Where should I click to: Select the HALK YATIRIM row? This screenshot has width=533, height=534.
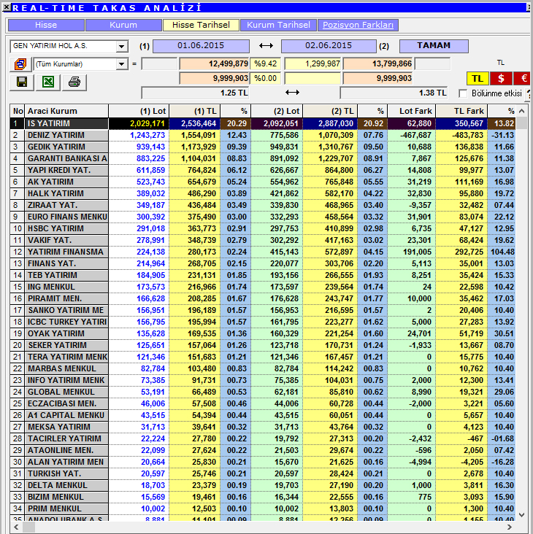(263, 193)
